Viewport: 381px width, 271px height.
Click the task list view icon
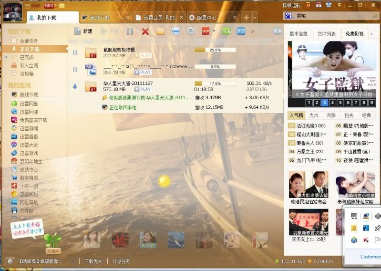point(175,31)
